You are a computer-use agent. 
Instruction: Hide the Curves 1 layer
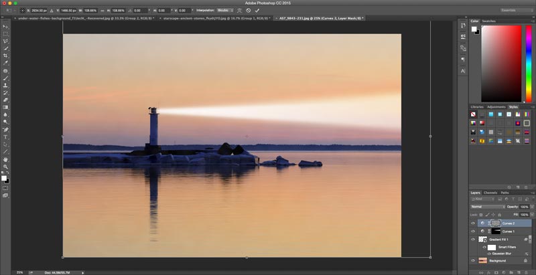coord(473,232)
